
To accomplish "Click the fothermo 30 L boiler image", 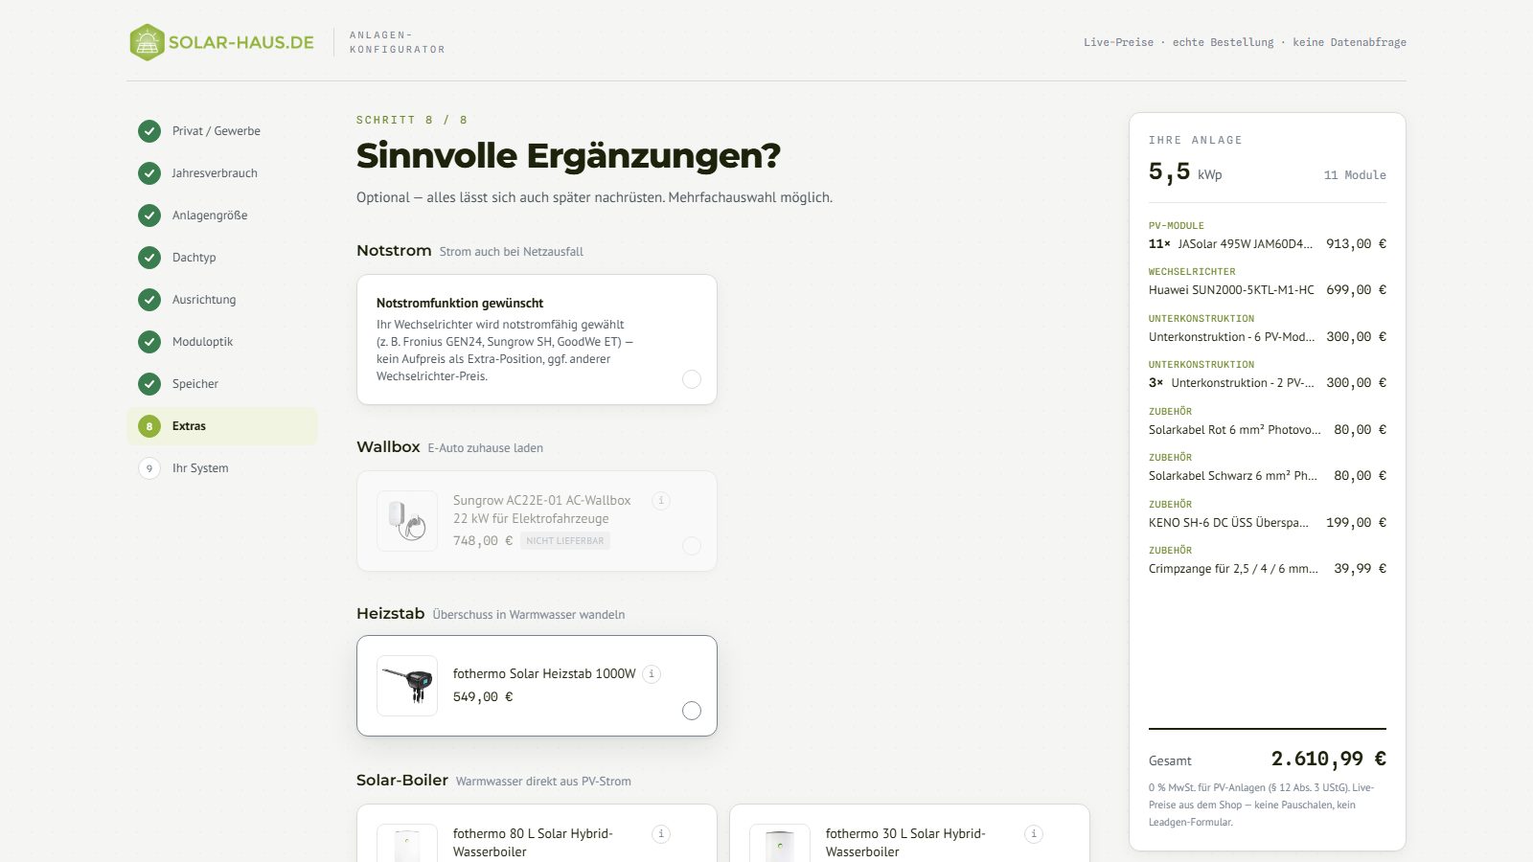I will point(780,843).
